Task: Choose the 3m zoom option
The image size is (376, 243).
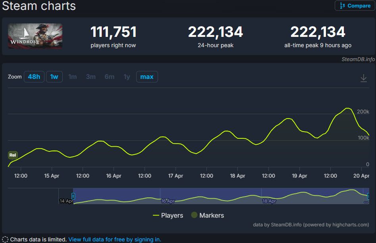Action: point(91,77)
